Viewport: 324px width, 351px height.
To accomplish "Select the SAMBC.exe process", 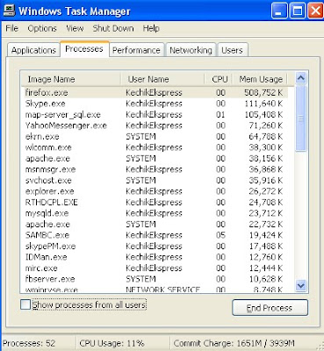I will coord(155,235).
